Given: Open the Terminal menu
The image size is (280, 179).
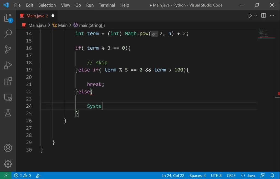Looking at the screenshot, I should pos(107,5).
